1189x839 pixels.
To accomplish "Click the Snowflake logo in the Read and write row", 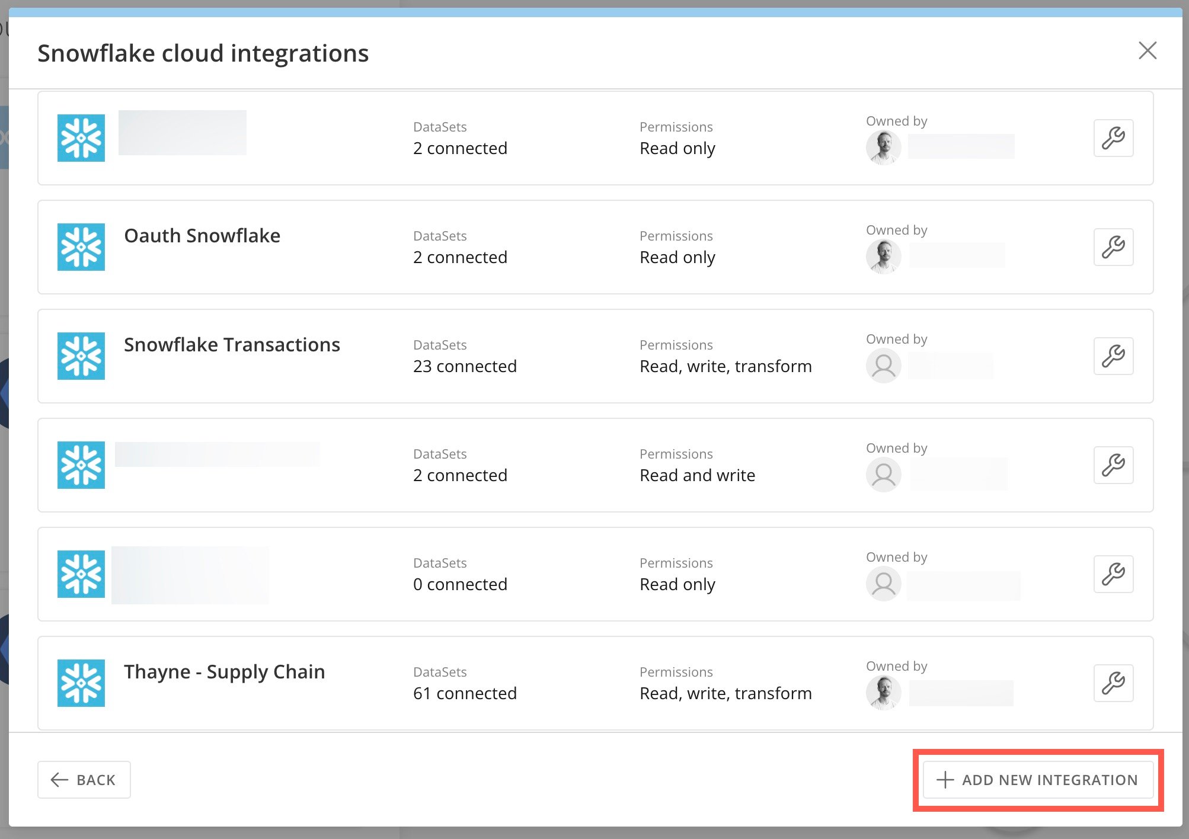I will tap(81, 465).
